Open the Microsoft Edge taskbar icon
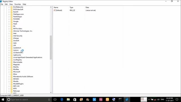181x102 pixels. click(x=62, y=99)
